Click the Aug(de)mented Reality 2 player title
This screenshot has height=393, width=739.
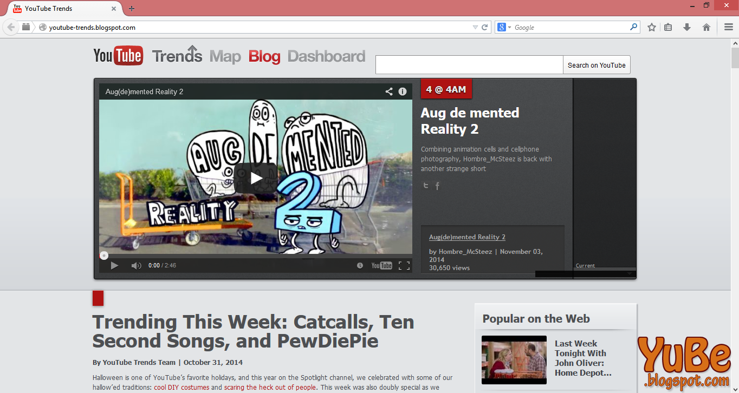point(144,91)
